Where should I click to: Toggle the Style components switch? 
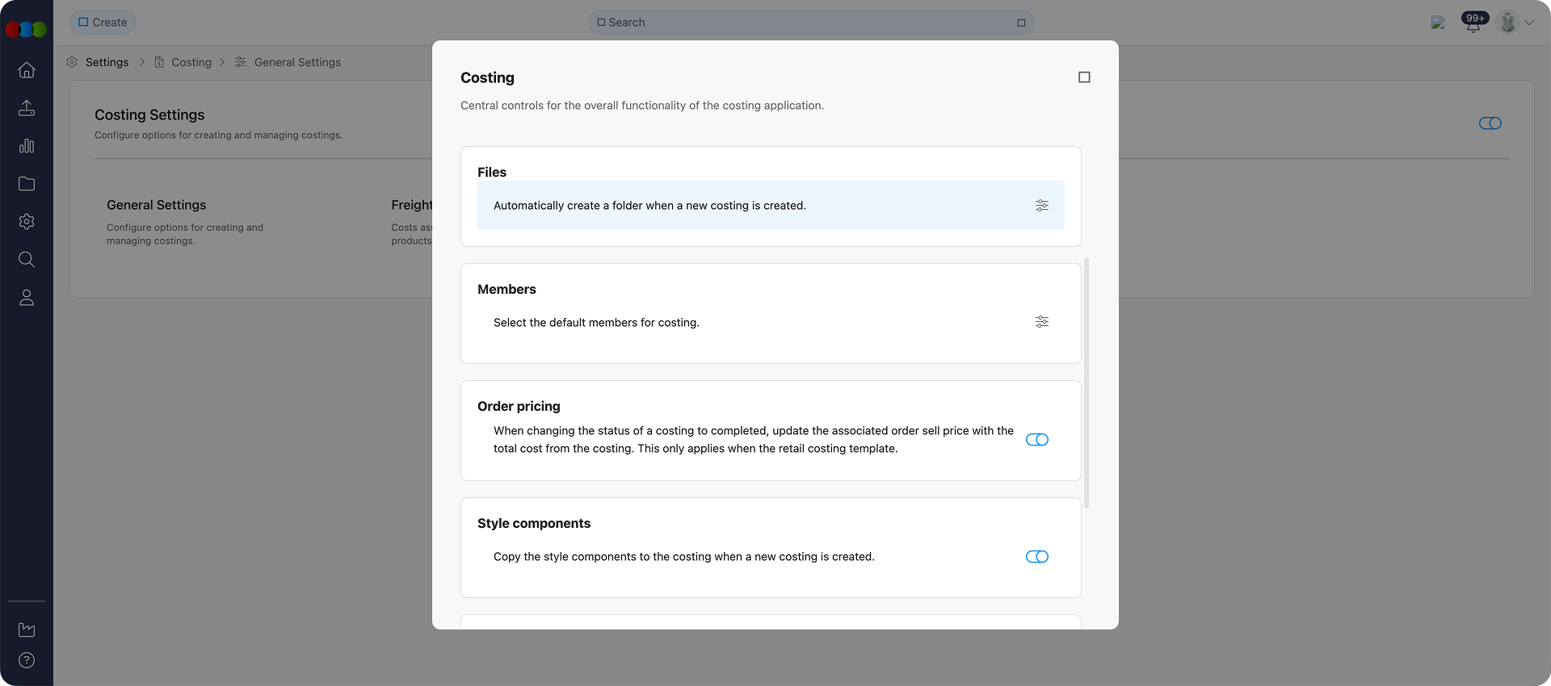pos(1037,557)
